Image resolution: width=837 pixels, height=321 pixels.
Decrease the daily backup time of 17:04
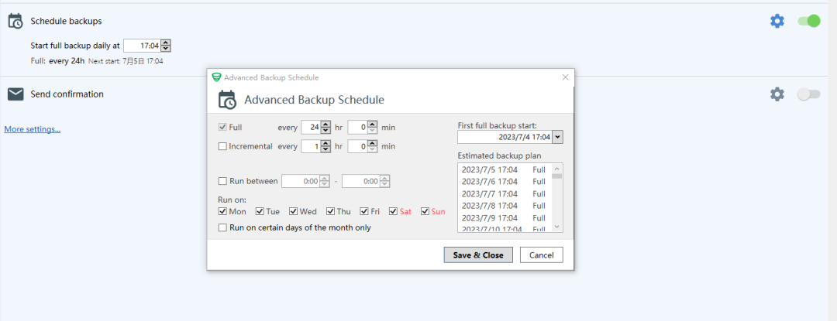[165, 49]
